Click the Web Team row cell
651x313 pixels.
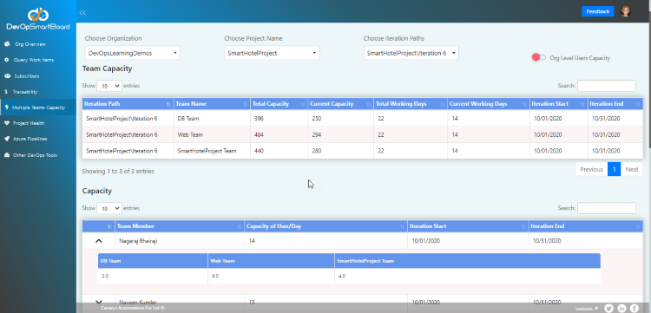click(x=212, y=134)
